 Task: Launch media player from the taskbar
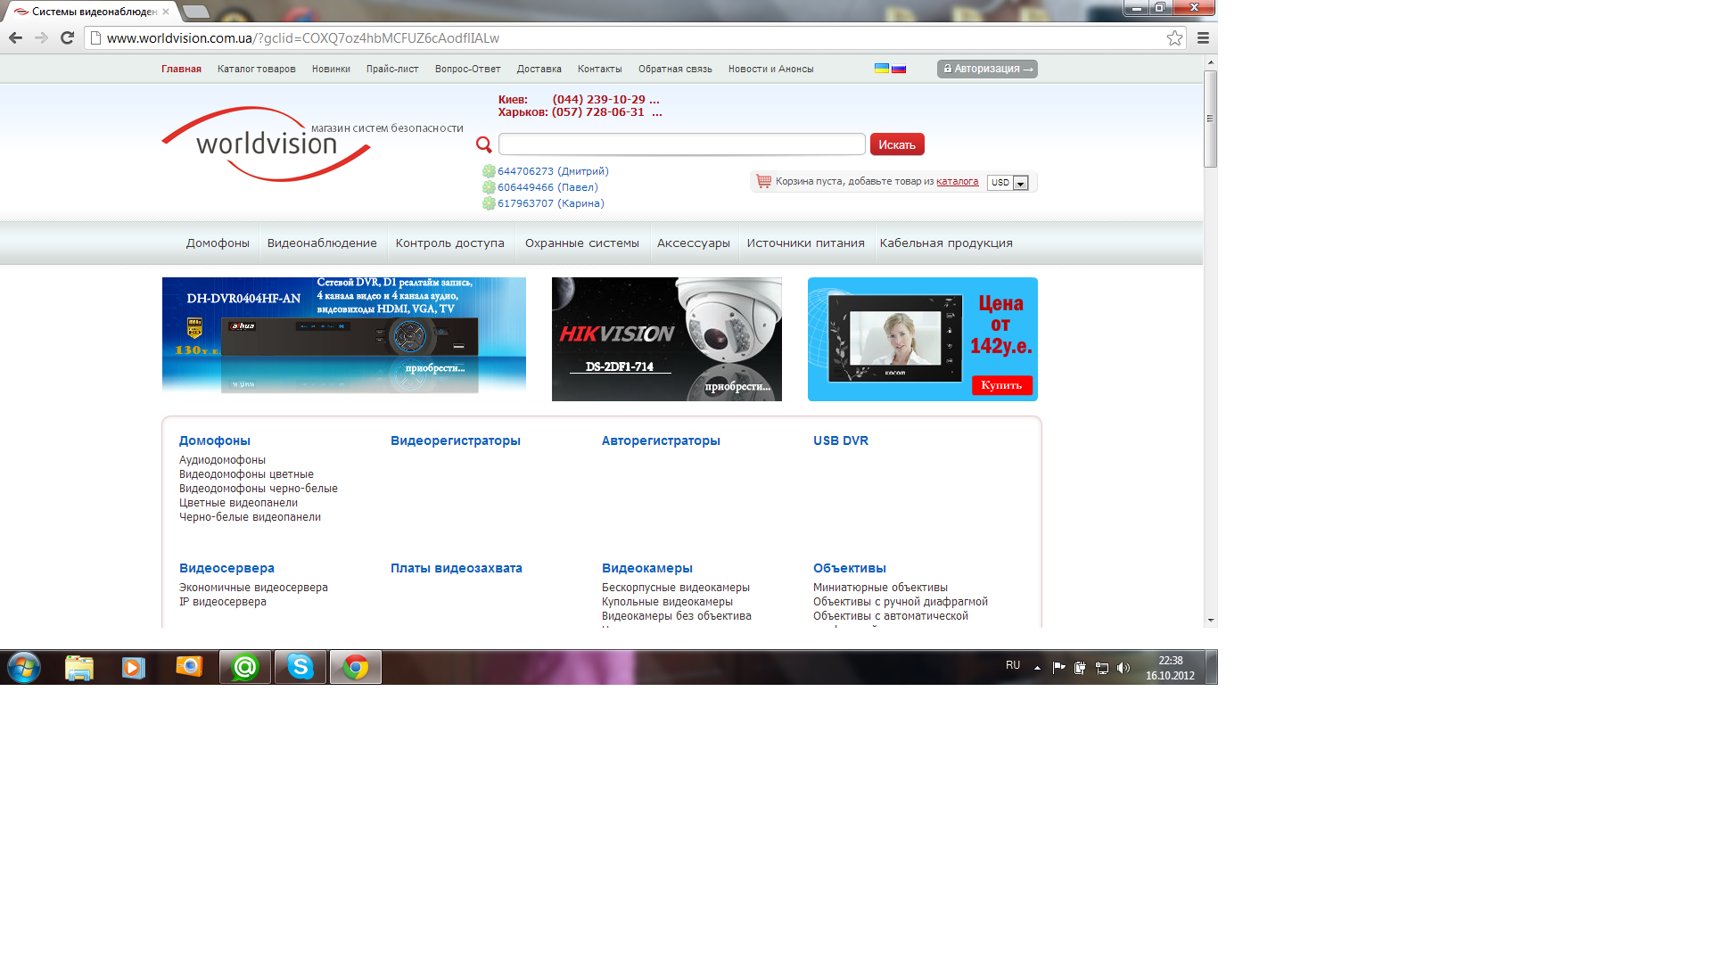pyautogui.click(x=134, y=667)
